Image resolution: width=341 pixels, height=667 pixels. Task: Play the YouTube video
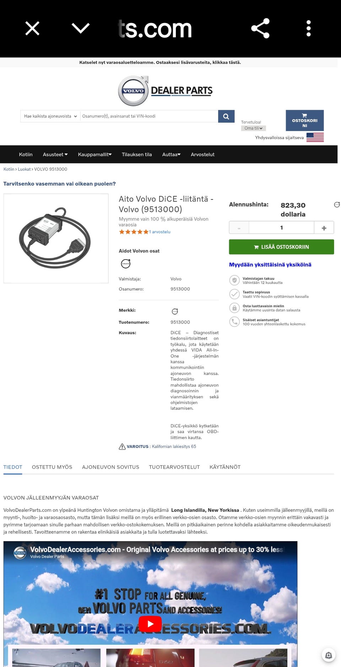click(150, 624)
